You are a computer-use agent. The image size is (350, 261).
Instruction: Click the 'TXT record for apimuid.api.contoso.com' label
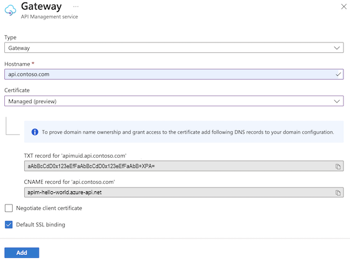(x=75, y=155)
